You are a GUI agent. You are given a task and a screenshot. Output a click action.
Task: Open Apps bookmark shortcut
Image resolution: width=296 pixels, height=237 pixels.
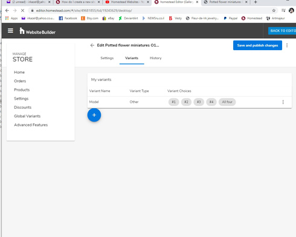click(x=11, y=18)
